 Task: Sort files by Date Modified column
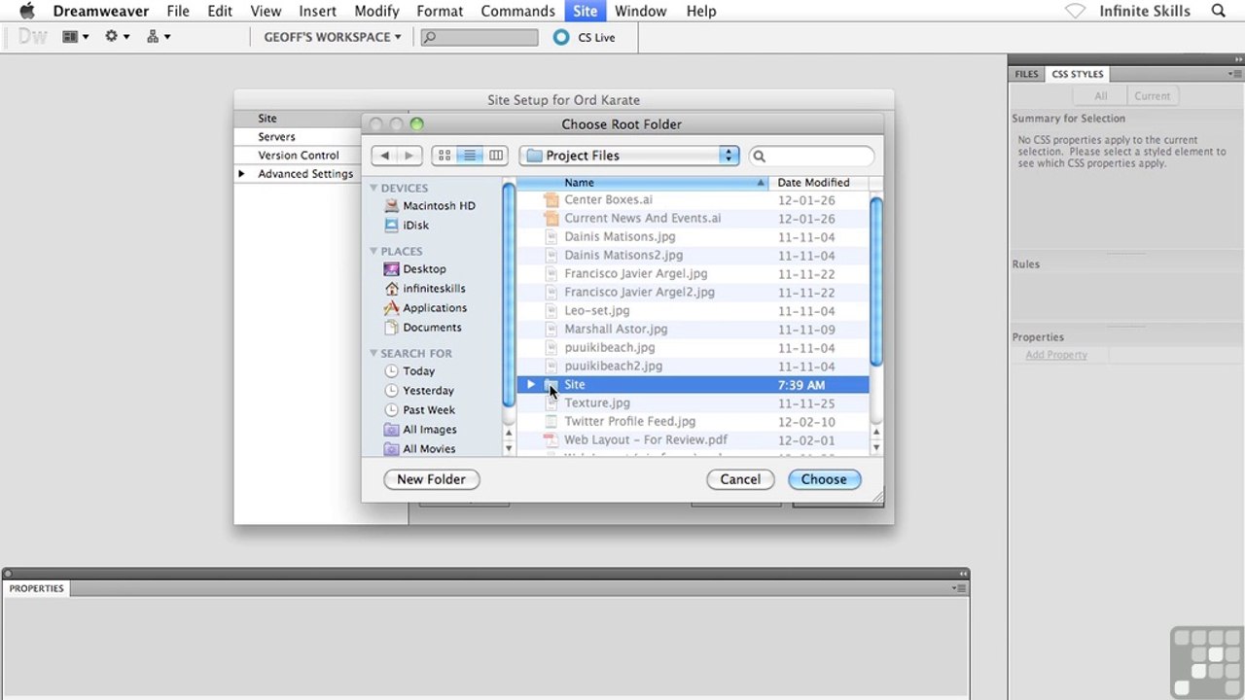pos(818,183)
